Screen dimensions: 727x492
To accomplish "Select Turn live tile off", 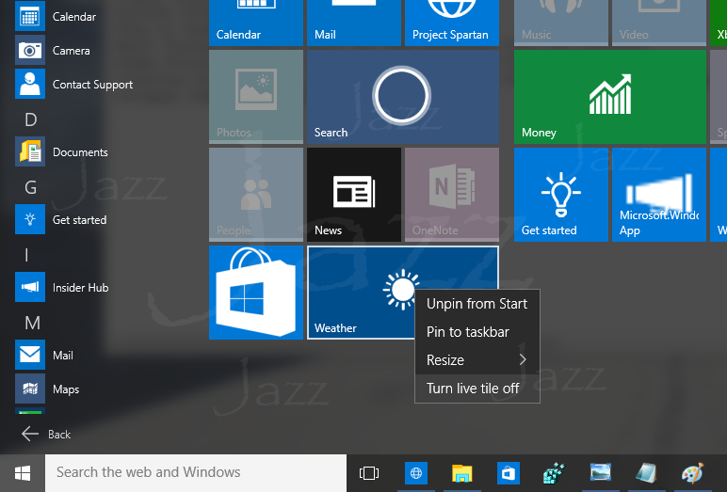I will pos(477,389).
